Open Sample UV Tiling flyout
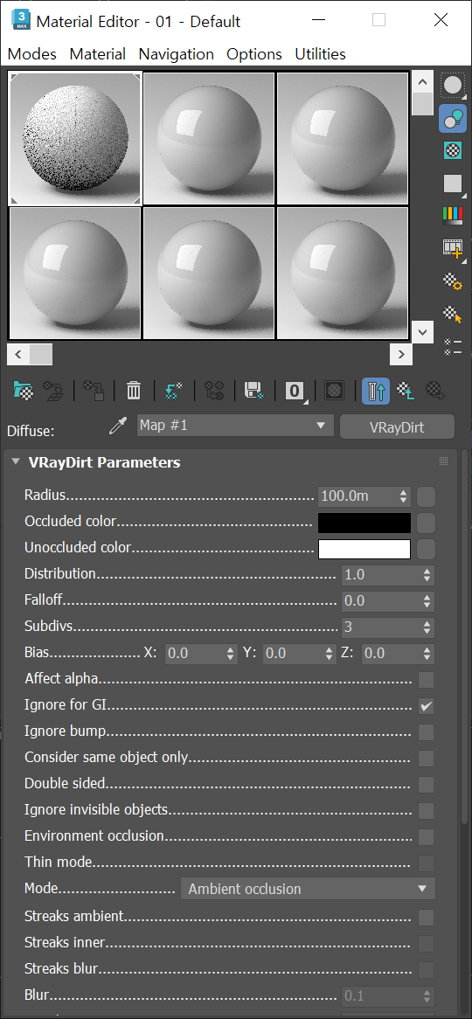472x1019 pixels. [x=453, y=184]
